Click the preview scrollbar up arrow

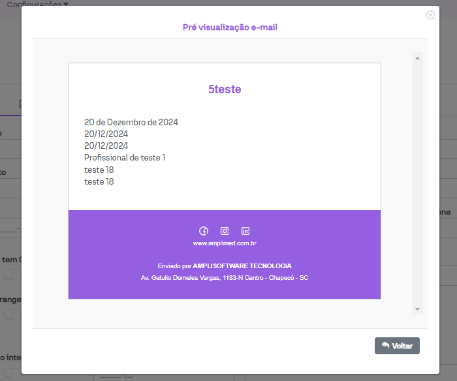[x=417, y=58]
